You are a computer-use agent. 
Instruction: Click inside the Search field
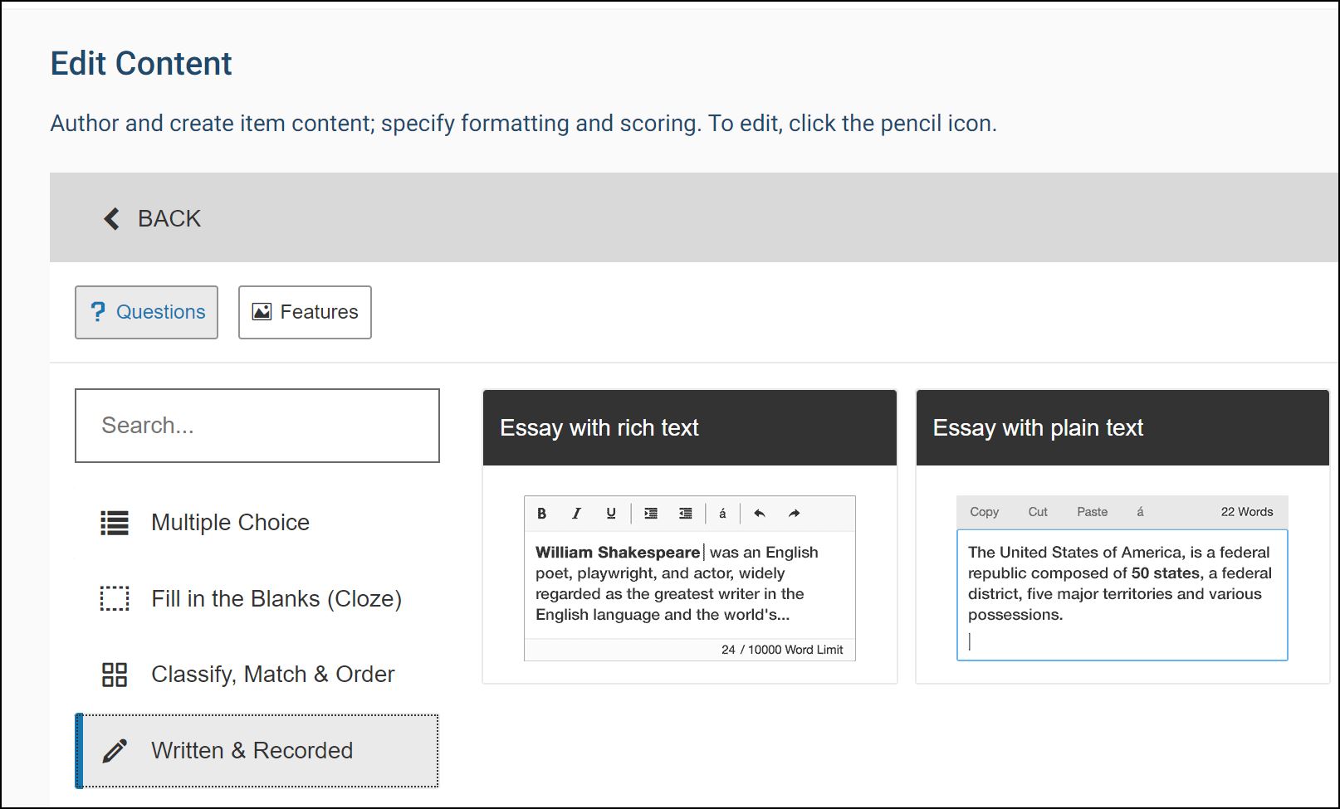click(257, 426)
